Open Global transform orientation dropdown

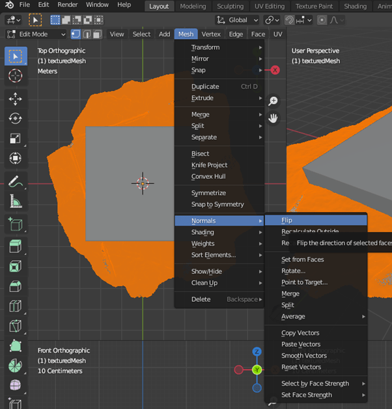point(238,20)
